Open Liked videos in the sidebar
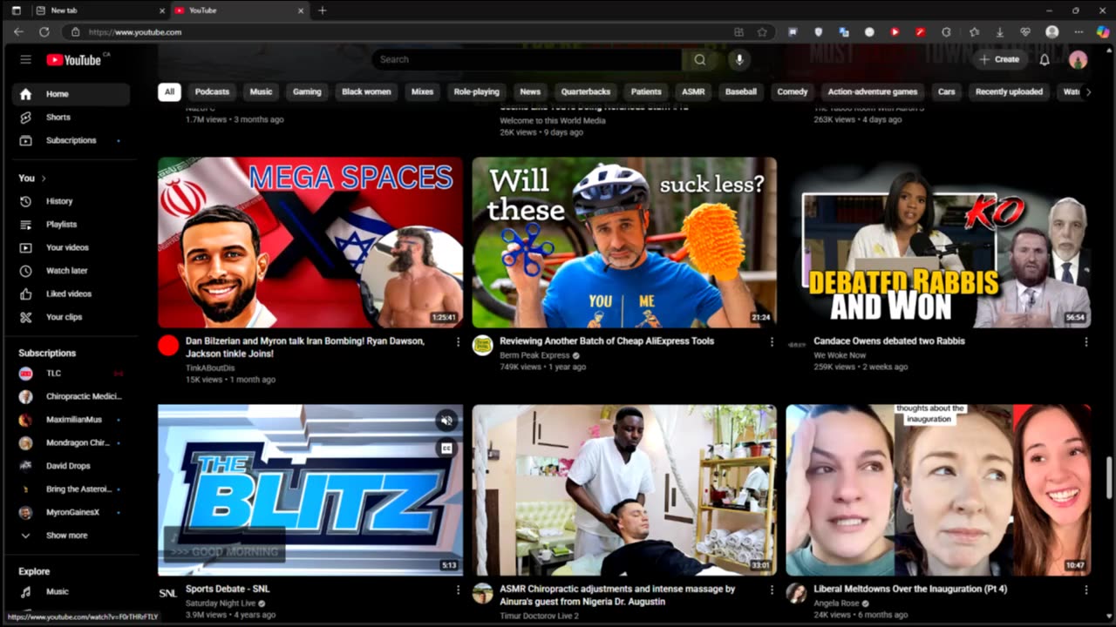The width and height of the screenshot is (1116, 627). (x=71, y=293)
